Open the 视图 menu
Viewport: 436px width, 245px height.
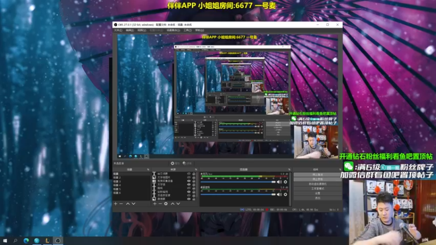[142, 30]
